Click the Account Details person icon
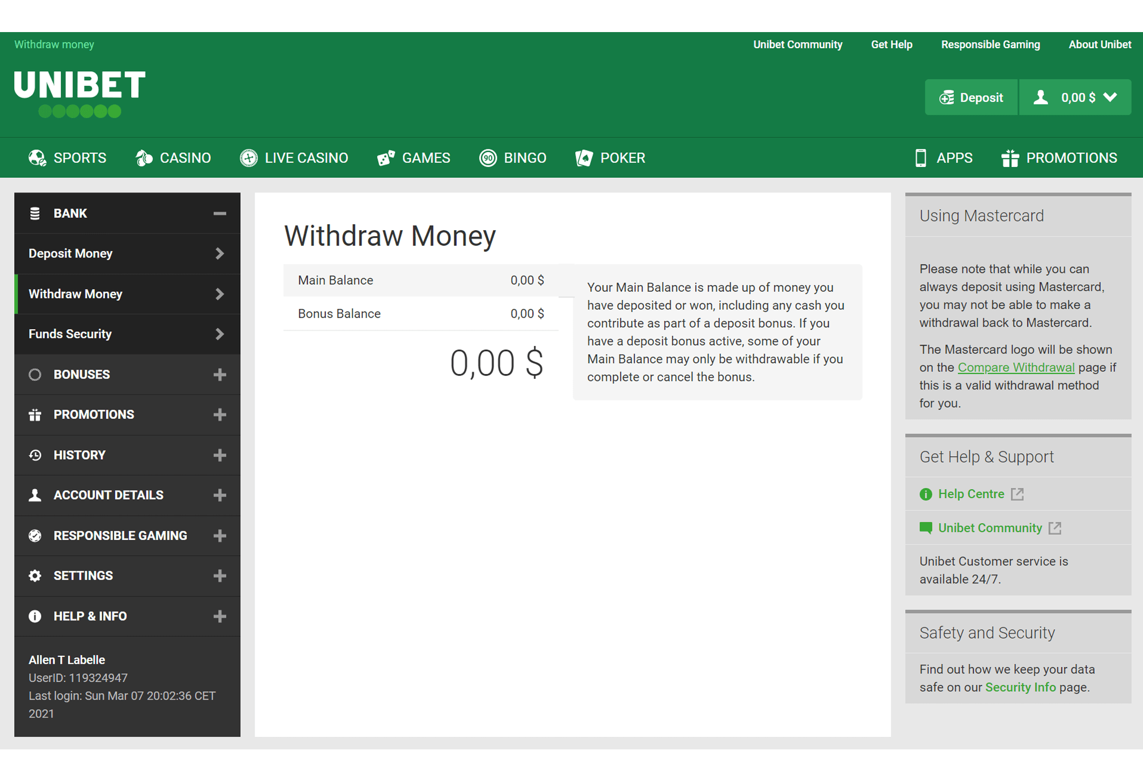The width and height of the screenshot is (1143, 782). click(35, 495)
